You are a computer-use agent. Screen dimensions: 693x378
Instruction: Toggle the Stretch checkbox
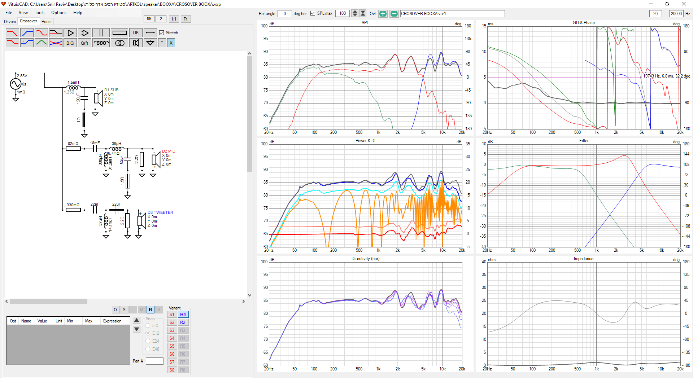tap(162, 33)
